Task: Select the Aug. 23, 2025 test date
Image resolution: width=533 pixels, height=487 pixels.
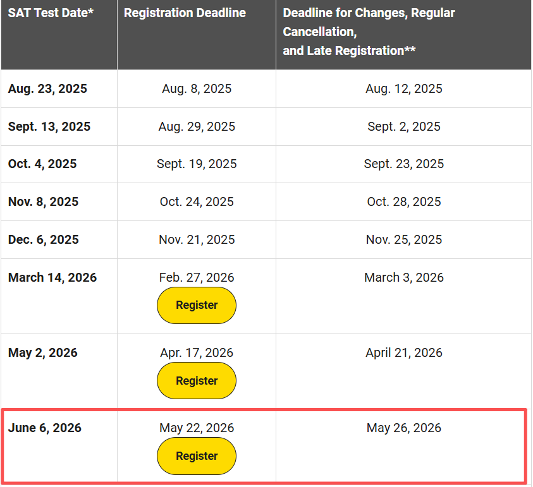Action: tap(47, 88)
